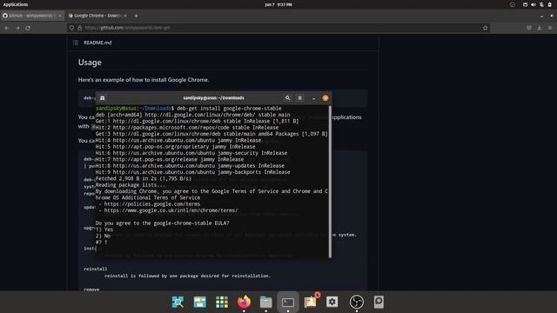
Task: Open the last dock icon beside OBS
Action: [379, 302]
